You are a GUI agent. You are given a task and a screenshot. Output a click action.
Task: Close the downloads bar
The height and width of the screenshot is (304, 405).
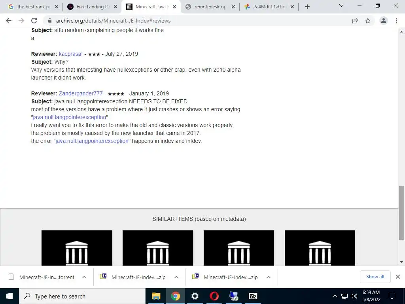click(398, 277)
